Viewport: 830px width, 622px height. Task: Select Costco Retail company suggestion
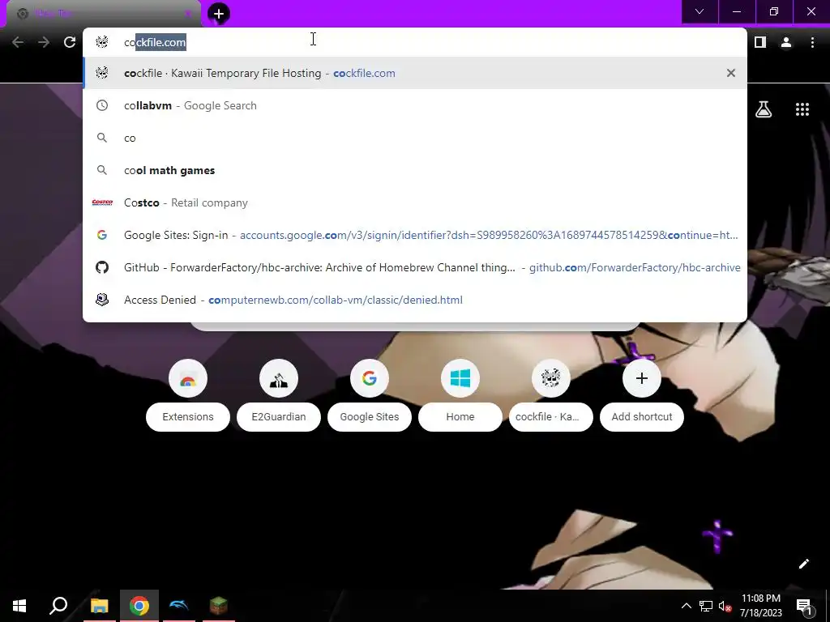(415, 202)
